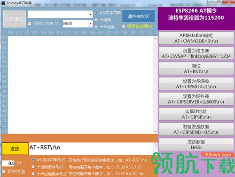
Task: Click the ESP8266 AT指令 purple header text
Action: pyautogui.click(x=196, y=11)
